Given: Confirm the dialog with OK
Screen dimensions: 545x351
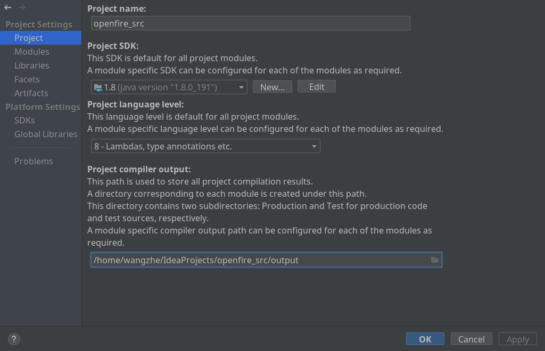Looking at the screenshot, I should (x=425, y=339).
